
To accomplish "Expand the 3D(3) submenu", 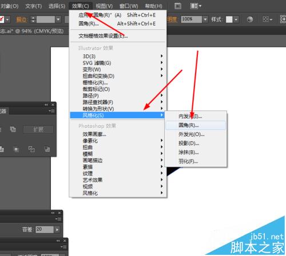I will [118, 56].
